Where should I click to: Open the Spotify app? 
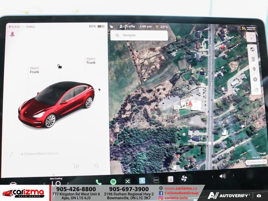pyautogui.click(x=113, y=181)
